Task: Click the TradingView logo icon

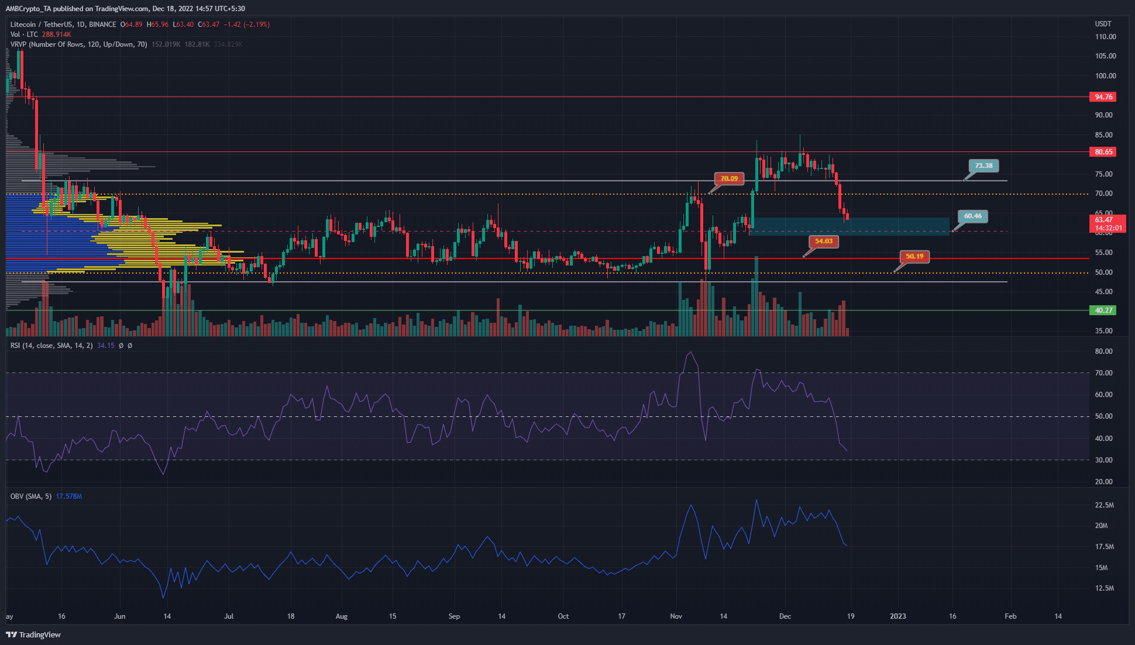Action: point(11,634)
